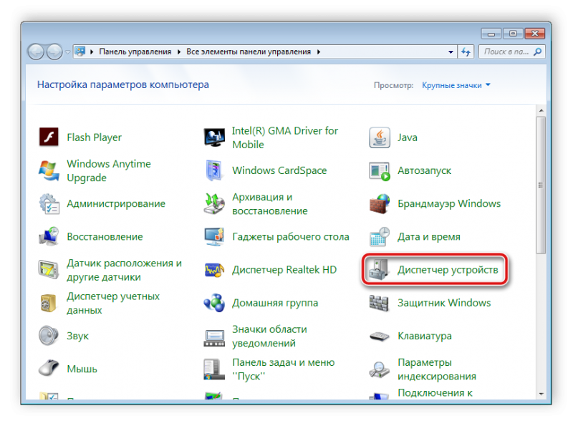
Task: Click the Java link
Action: pyautogui.click(x=408, y=137)
